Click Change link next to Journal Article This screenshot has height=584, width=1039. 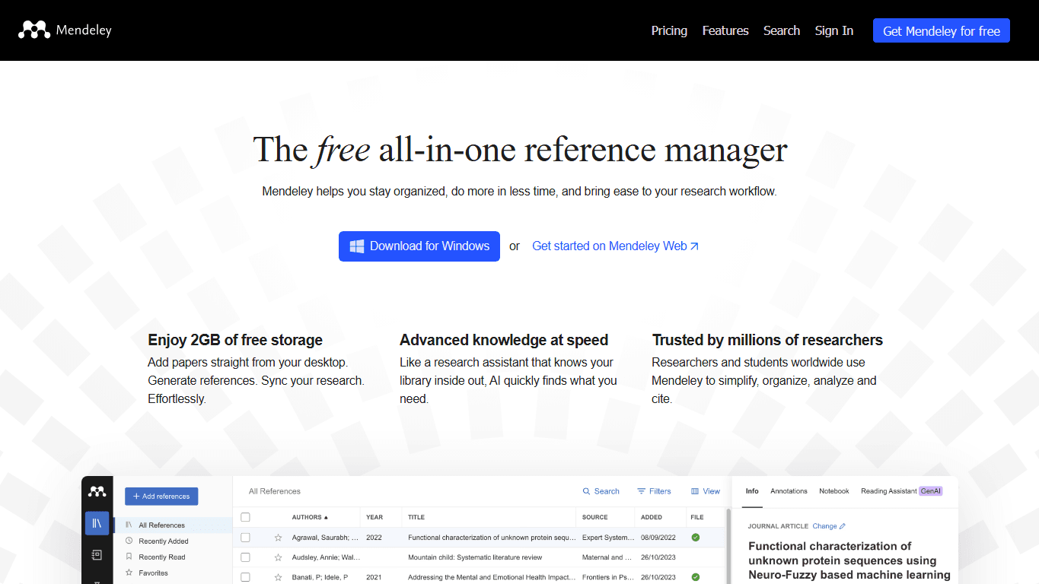829,526
